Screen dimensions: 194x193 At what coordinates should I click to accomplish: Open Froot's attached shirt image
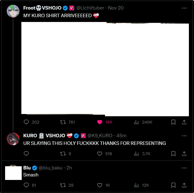pyautogui.click(x=105, y=69)
